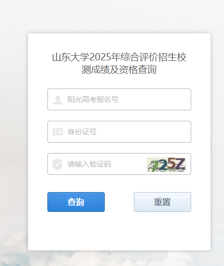224x266 pixels.
Task: Click the 2025 in the title
Action: [x=100, y=57]
